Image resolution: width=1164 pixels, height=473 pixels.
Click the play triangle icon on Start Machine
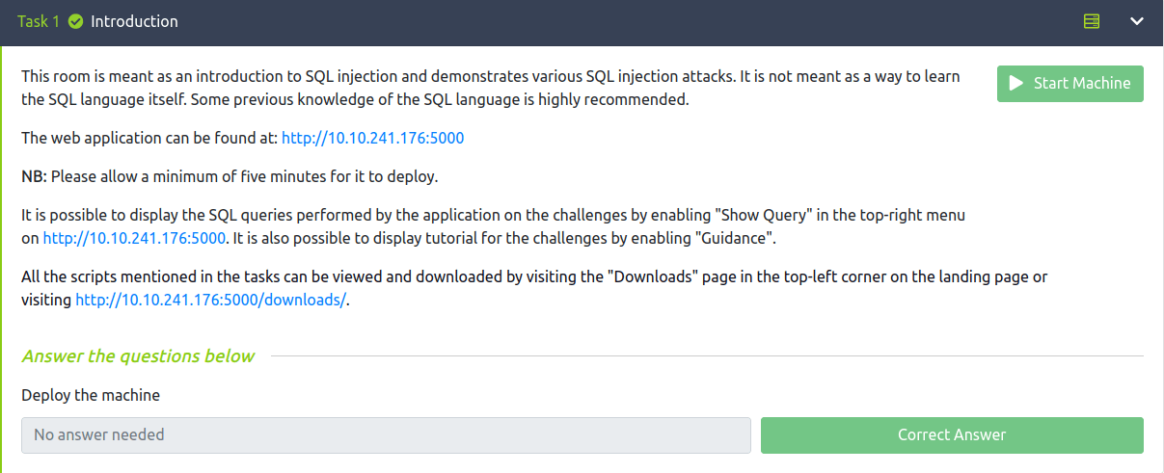pos(1015,84)
